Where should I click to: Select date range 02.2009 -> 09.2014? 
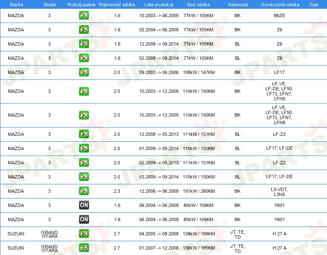click(x=159, y=58)
